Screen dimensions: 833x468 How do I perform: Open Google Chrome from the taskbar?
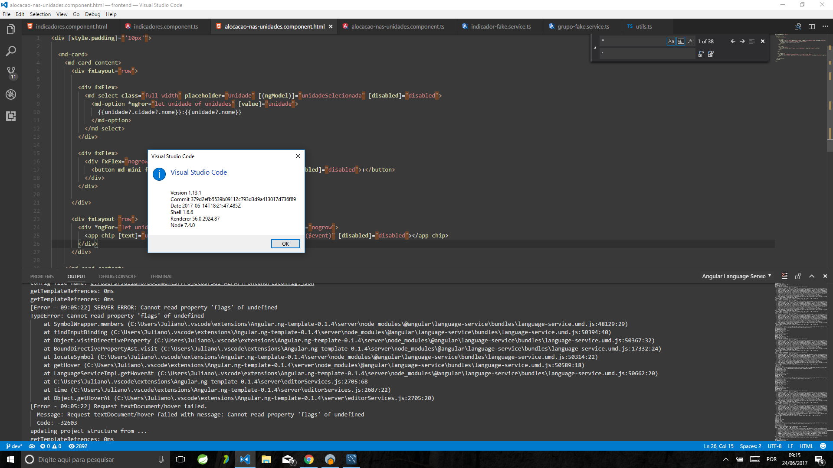tap(309, 459)
